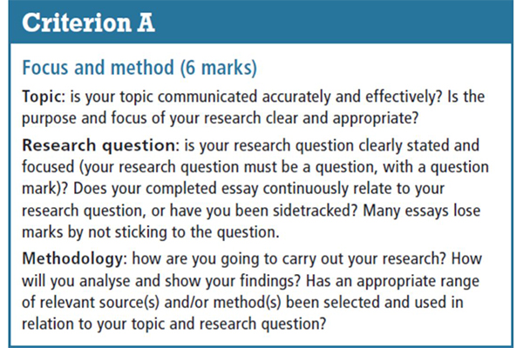This screenshot has width=523, height=348.
Task: Click the sentence 'marks by not sticking to the question.'
Action: pyautogui.click(x=151, y=232)
